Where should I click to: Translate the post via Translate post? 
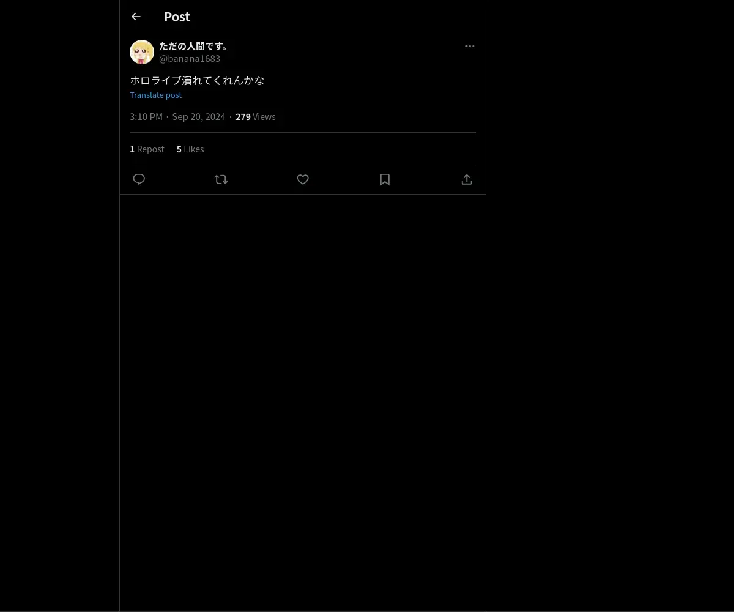(x=155, y=95)
